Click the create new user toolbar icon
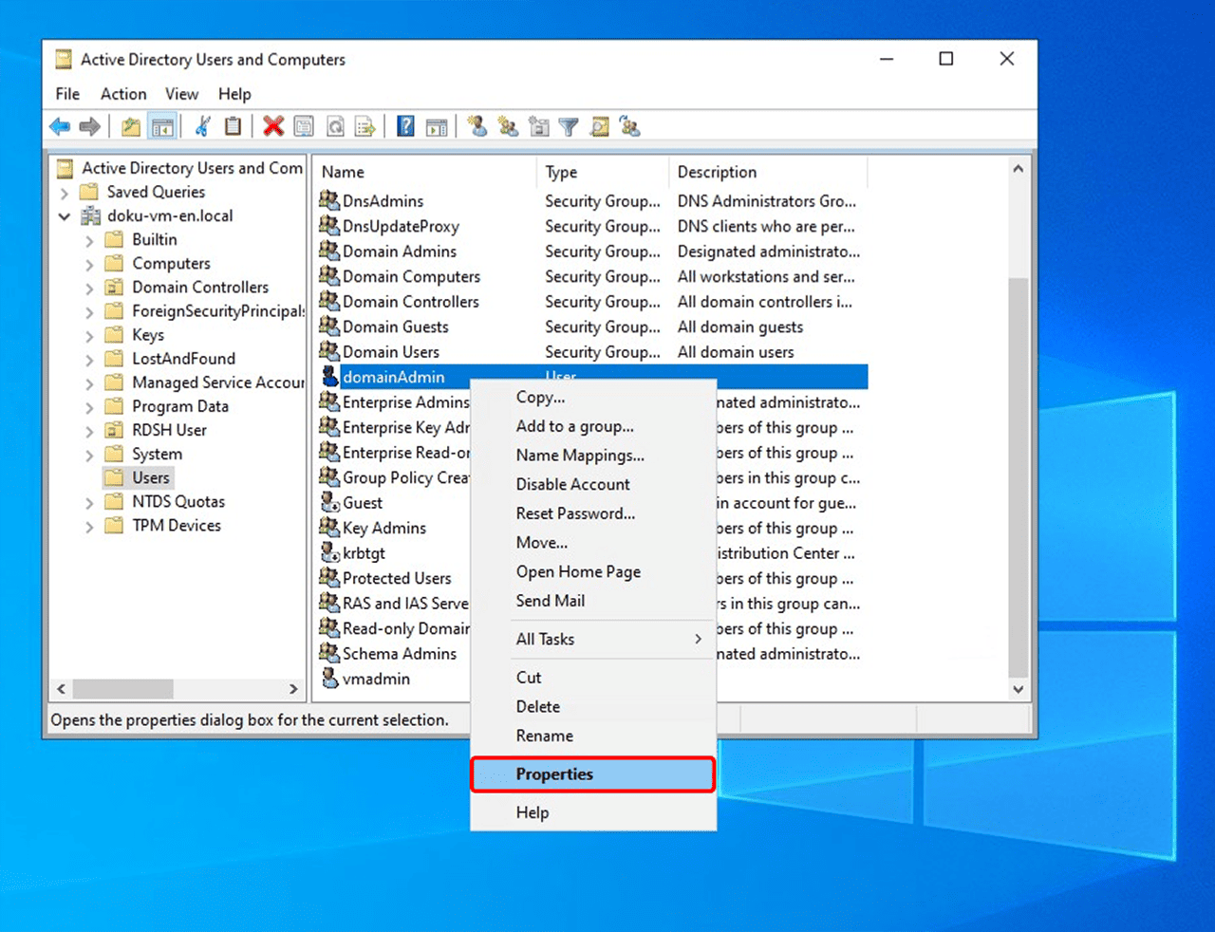The width and height of the screenshot is (1215, 932). pos(477,127)
